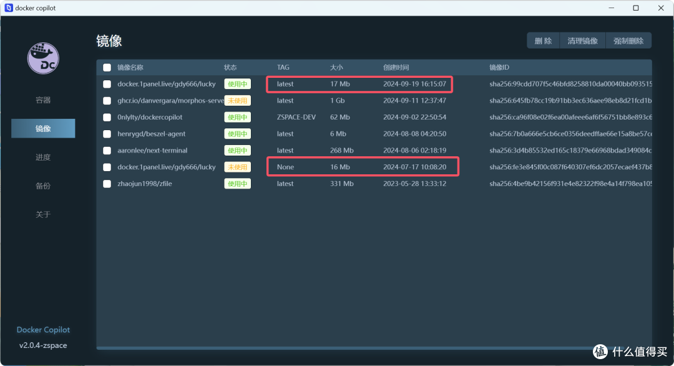The image size is (674, 366).
Task: Check the 0nlylty/dockercopilot image checkbox
Action: [x=107, y=118]
